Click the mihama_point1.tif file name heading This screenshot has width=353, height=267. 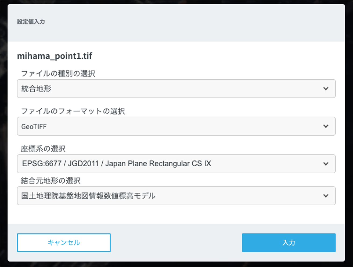point(55,56)
